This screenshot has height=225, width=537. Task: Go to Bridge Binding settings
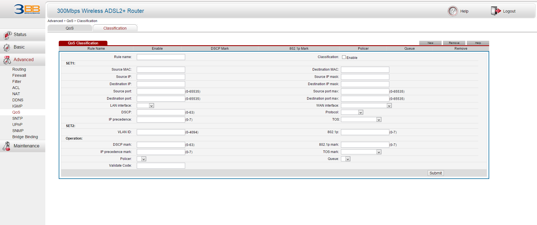(x=25, y=137)
